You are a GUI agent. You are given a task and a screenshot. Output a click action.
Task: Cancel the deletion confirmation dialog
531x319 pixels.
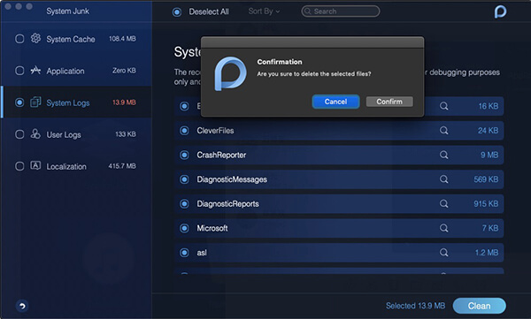click(335, 102)
